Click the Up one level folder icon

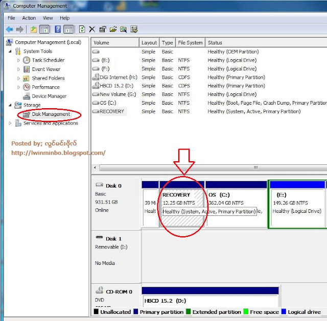click(33, 30)
